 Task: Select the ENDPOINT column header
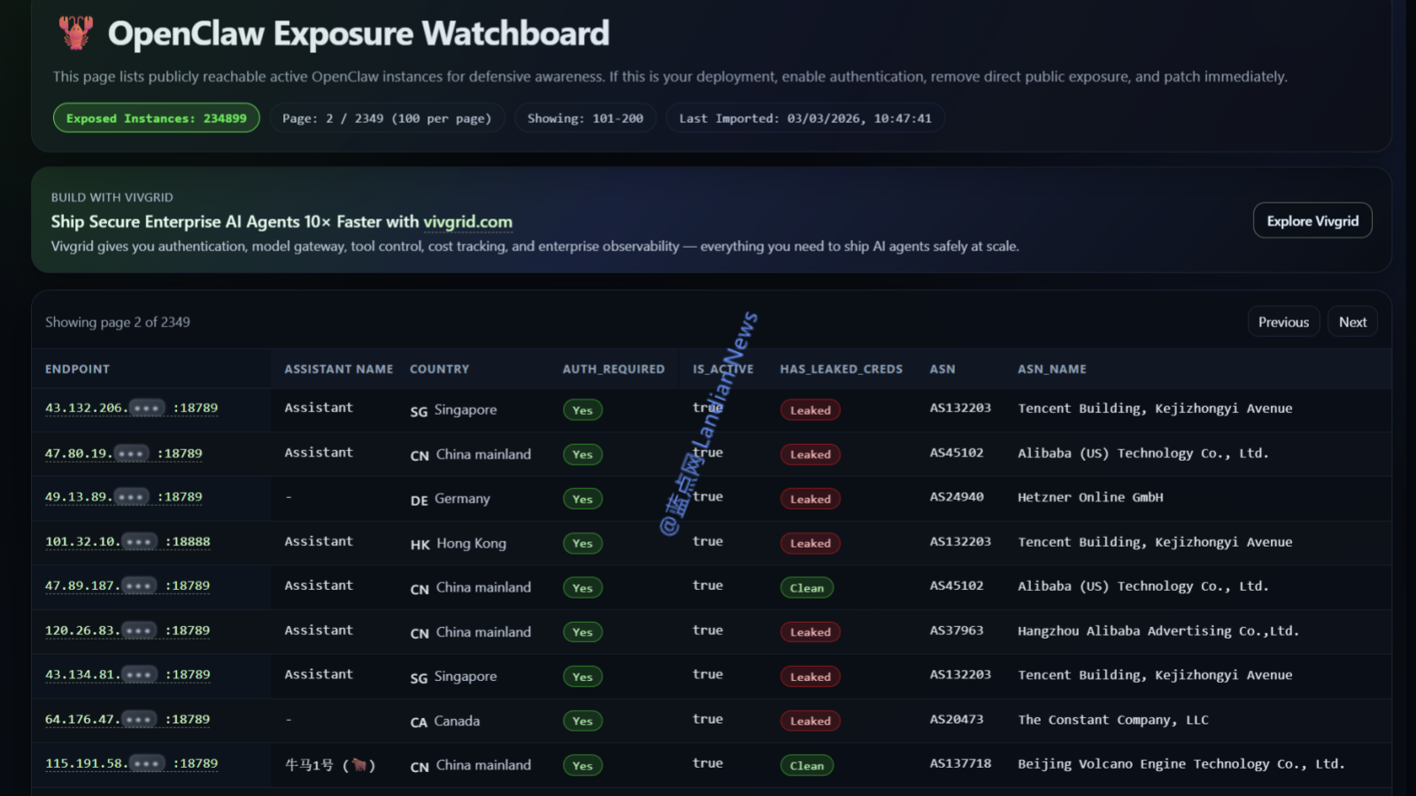78,370
